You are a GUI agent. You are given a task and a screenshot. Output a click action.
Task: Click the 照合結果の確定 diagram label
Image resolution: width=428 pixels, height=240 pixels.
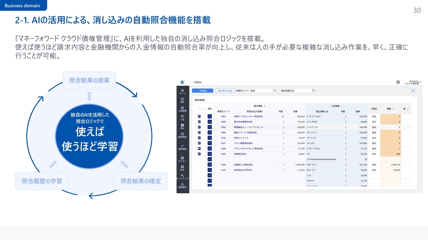141,181
